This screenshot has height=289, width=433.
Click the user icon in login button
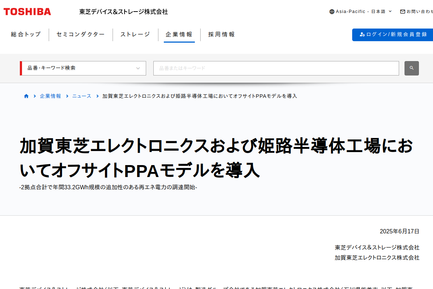(362, 35)
